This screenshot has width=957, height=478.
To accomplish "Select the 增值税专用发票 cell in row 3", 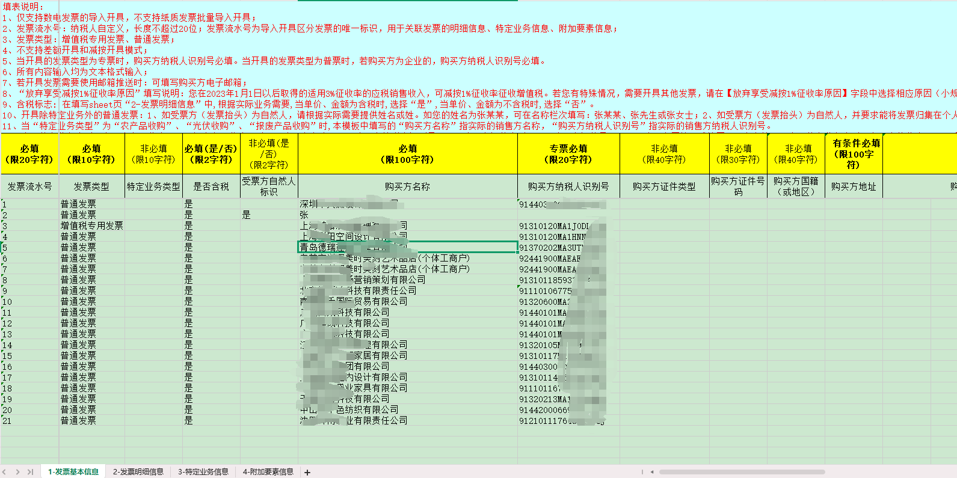I will pyautogui.click(x=91, y=225).
